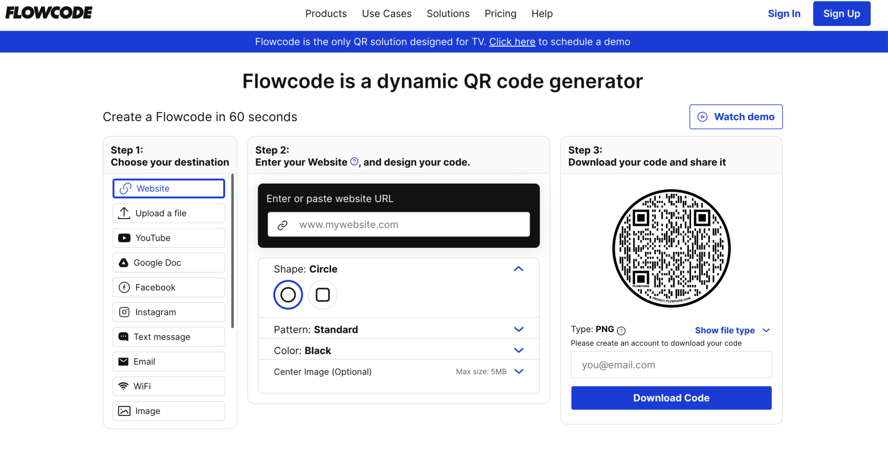
Task: Expand Show file type selector
Action: click(732, 330)
